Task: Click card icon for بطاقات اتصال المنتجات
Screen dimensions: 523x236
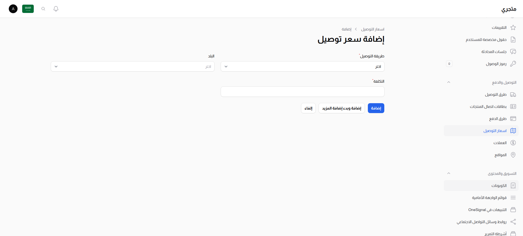Action: tap(513, 106)
